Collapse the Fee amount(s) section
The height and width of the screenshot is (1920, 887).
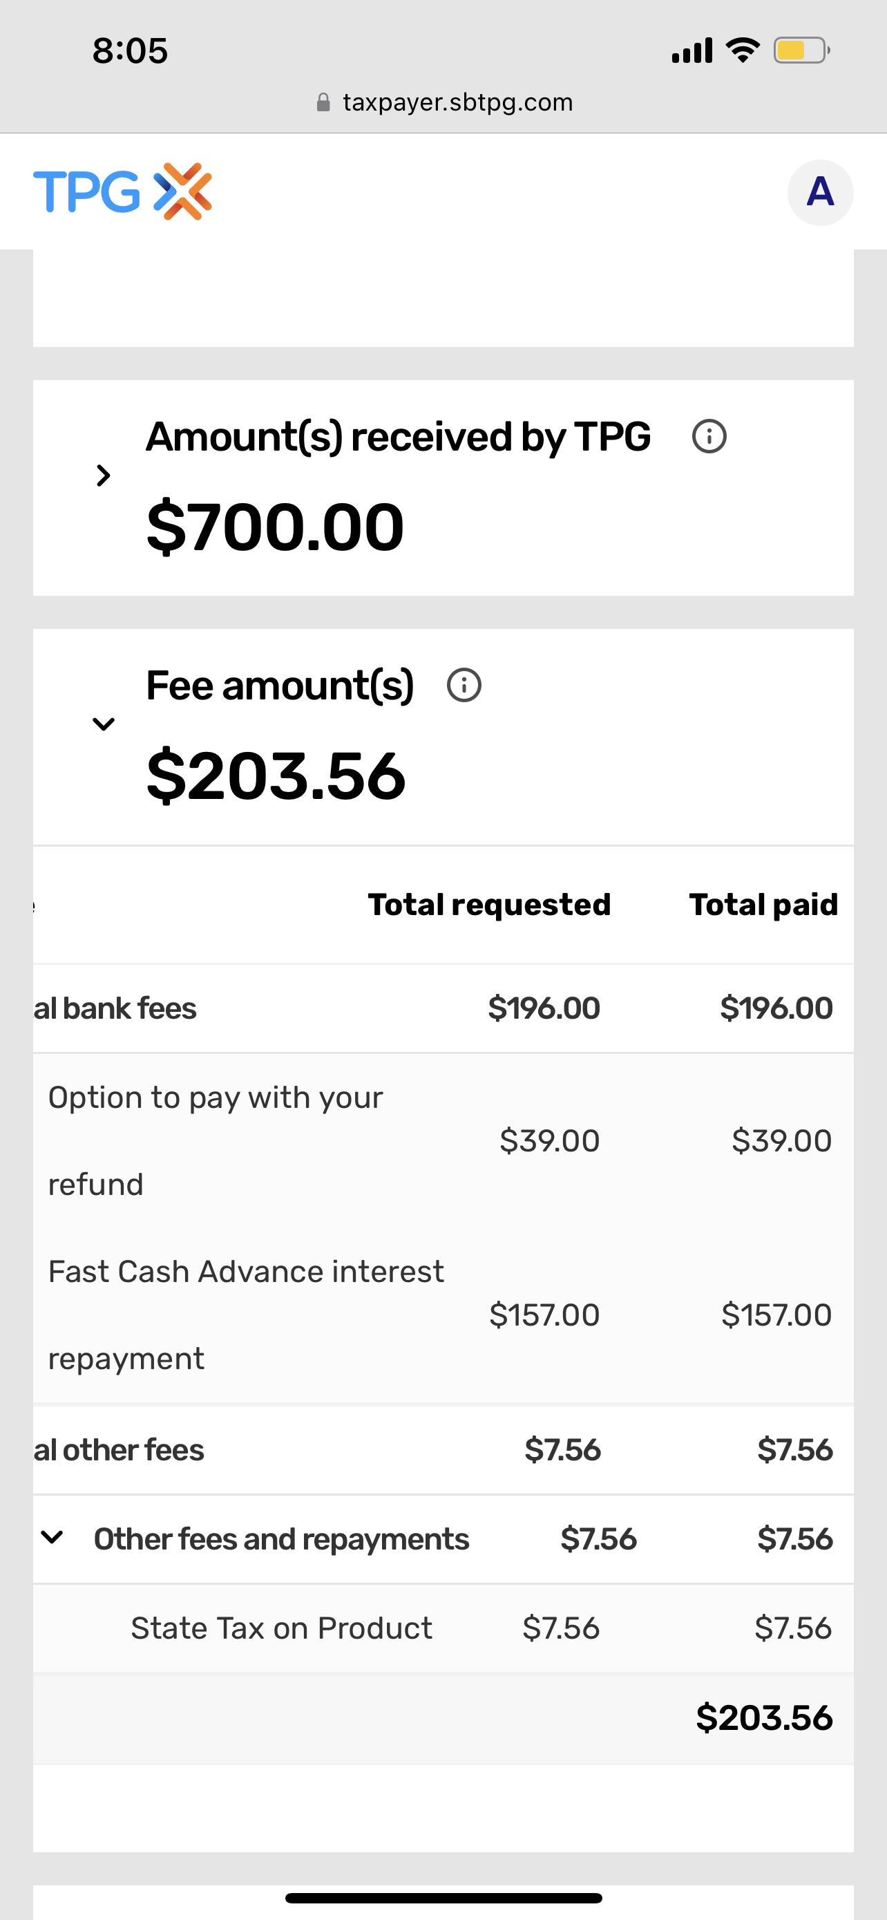[104, 724]
